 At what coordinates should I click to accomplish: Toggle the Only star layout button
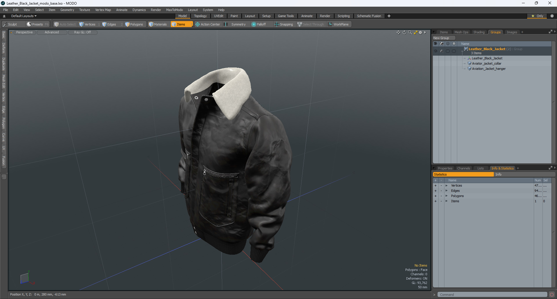[x=537, y=16]
